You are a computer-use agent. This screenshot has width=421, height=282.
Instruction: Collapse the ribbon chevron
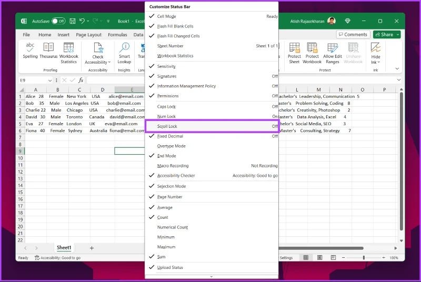point(397,69)
